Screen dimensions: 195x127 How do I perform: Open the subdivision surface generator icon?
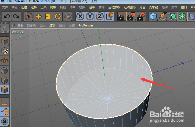[173, 16]
